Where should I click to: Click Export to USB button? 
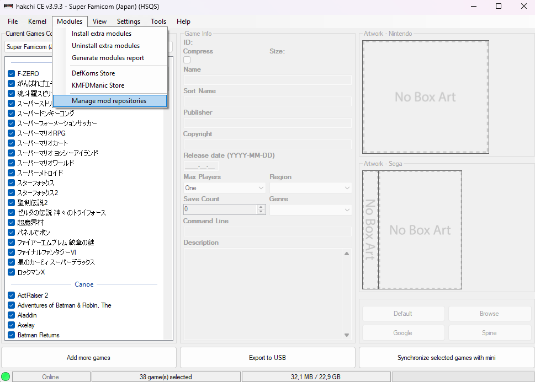pos(267,357)
